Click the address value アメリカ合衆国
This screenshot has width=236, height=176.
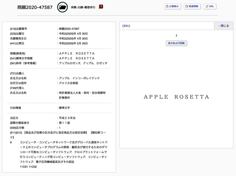coord(68,83)
